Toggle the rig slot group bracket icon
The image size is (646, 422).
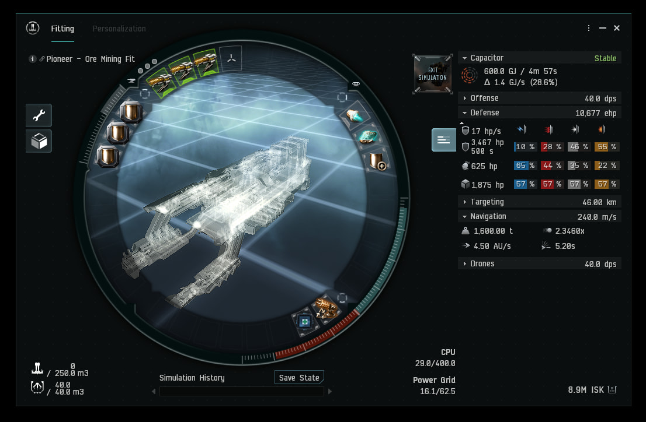point(342,297)
